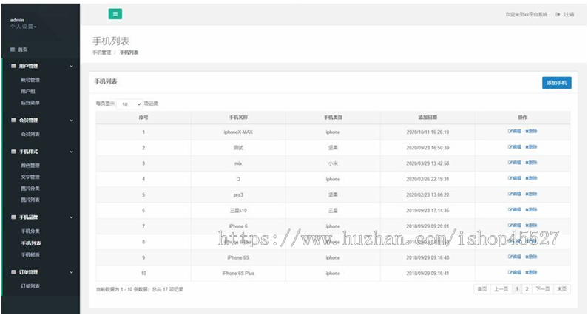Click the 三星s10 name cell

point(238,211)
